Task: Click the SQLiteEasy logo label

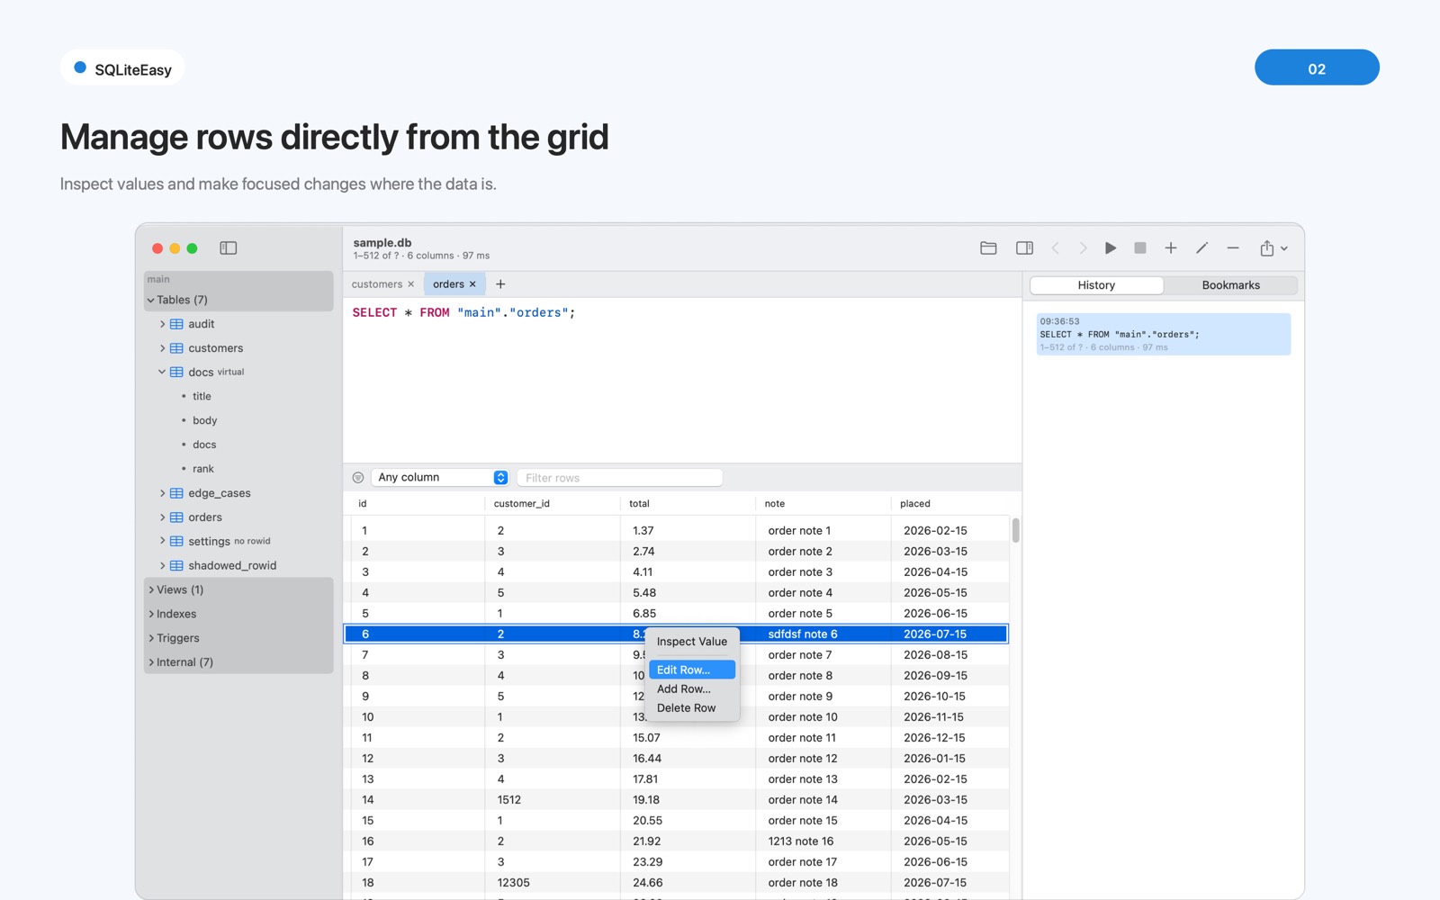Action: (123, 69)
